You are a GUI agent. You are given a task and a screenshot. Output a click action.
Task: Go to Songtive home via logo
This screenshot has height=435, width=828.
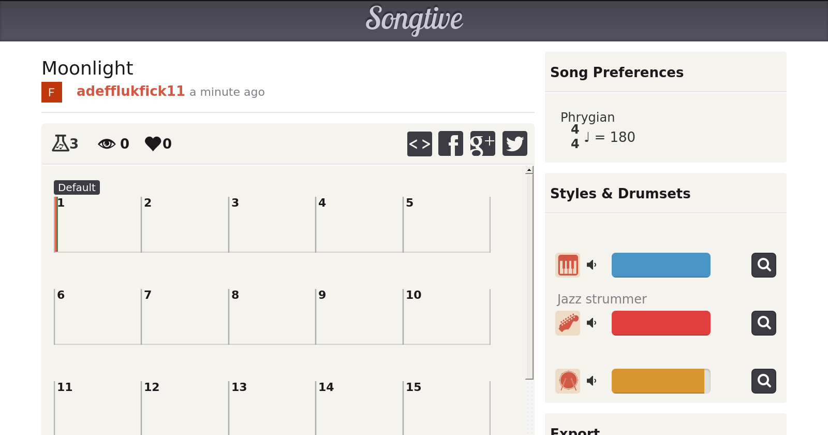414,20
